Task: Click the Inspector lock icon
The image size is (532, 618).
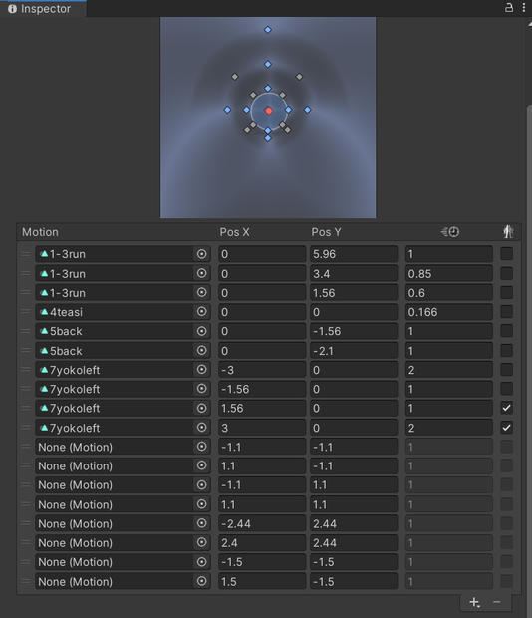Action: tap(509, 8)
